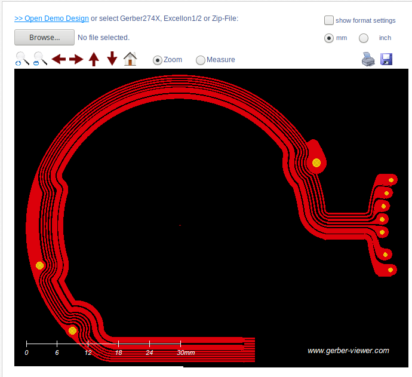Click the No file selected text
The width and height of the screenshot is (412, 377).
(103, 38)
